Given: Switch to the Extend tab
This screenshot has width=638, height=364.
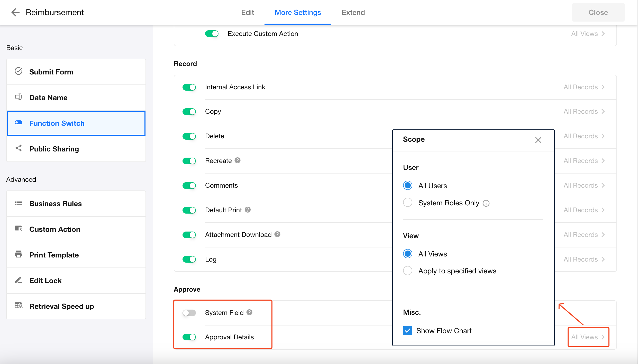Looking at the screenshot, I should point(353,12).
